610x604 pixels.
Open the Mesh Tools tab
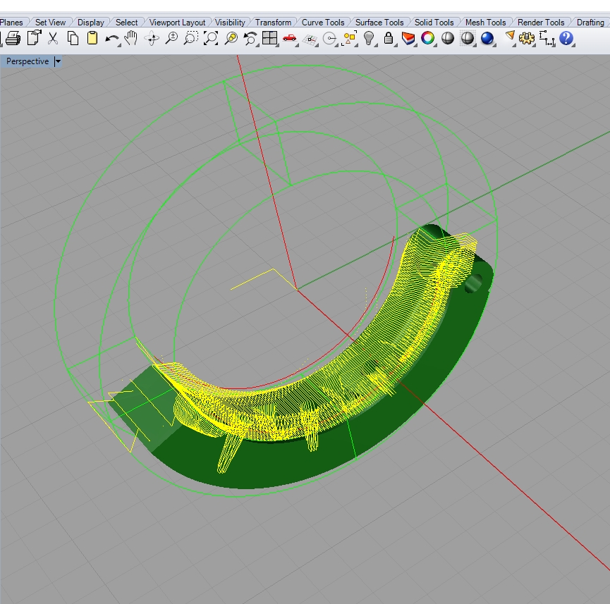485,23
